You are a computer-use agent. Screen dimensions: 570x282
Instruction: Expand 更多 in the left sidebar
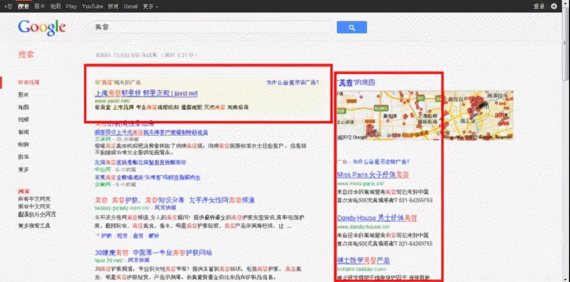(x=23, y=170)
